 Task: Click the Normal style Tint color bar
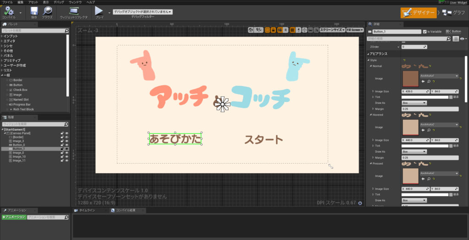[x=425, y=97]
